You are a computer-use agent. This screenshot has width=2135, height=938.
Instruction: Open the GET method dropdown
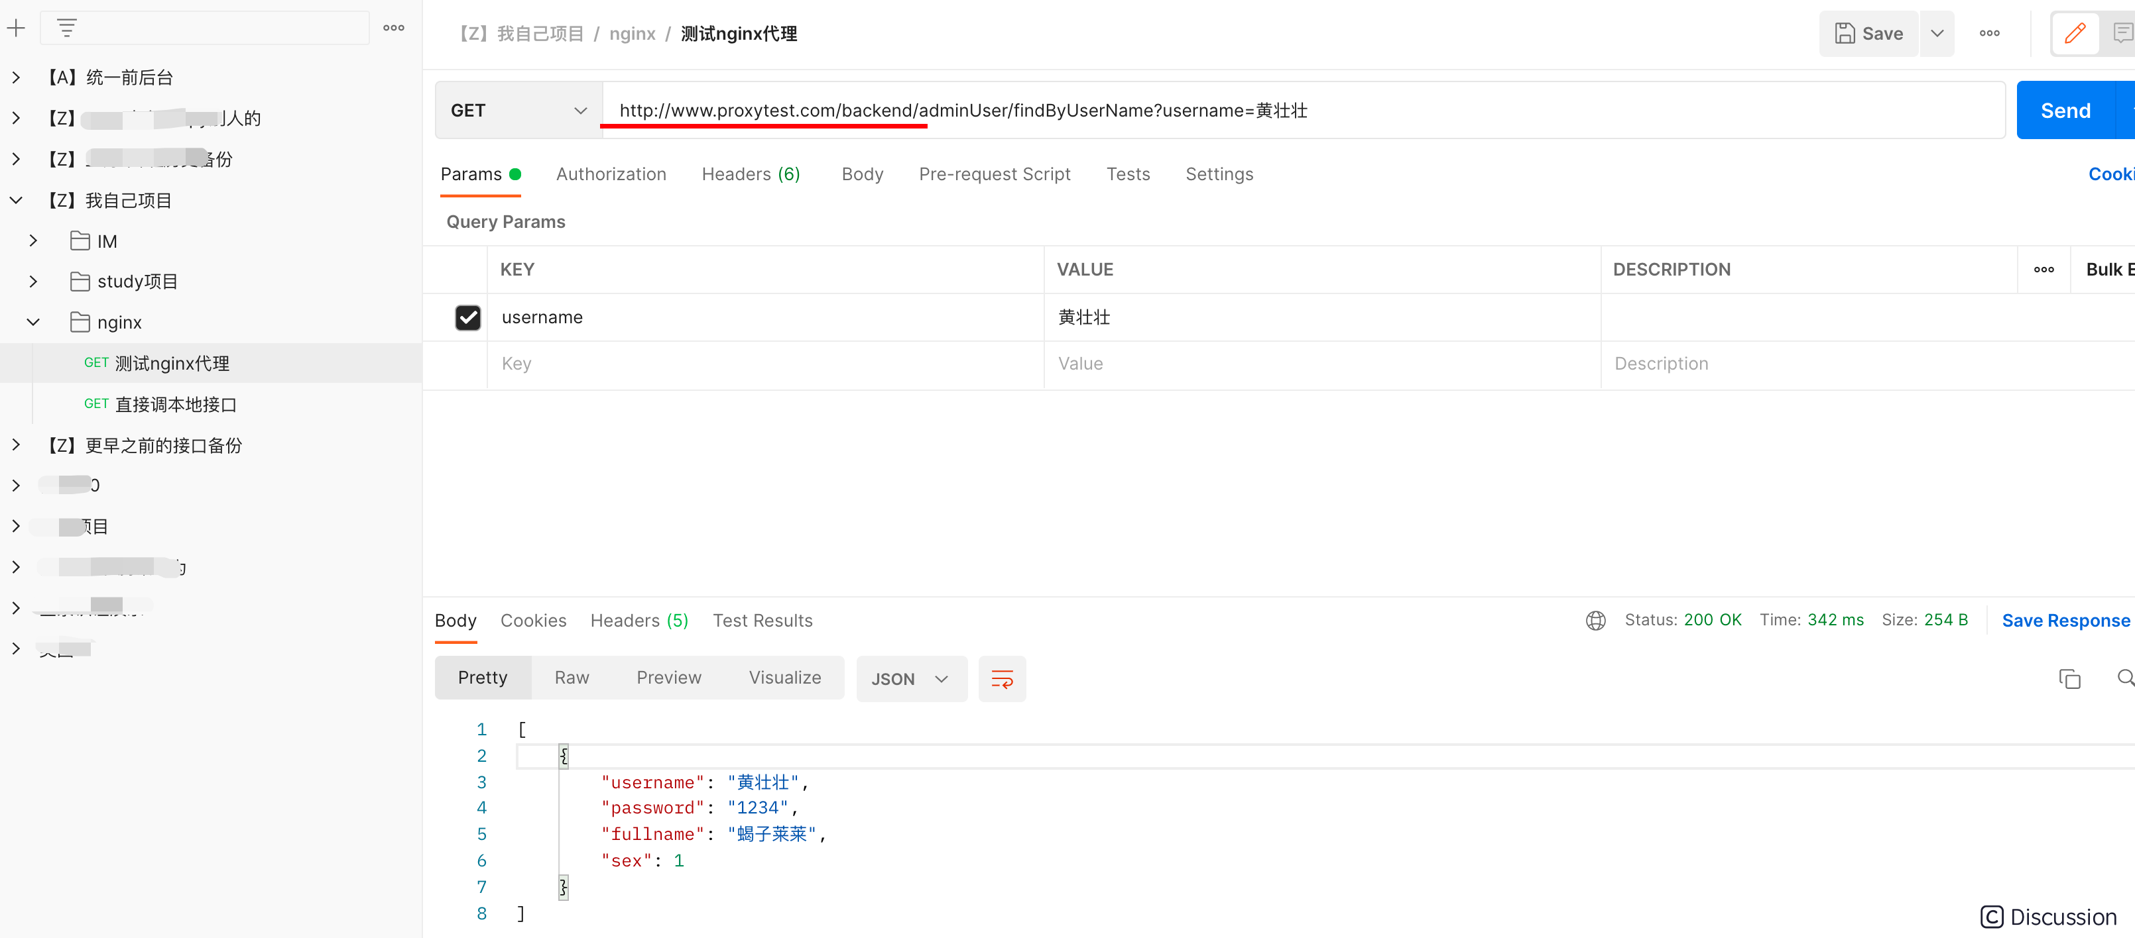point(518,111)
